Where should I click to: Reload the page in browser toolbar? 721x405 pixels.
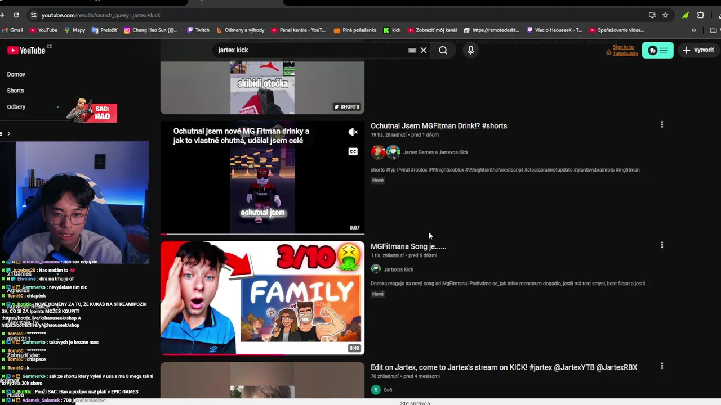point(16,15)
